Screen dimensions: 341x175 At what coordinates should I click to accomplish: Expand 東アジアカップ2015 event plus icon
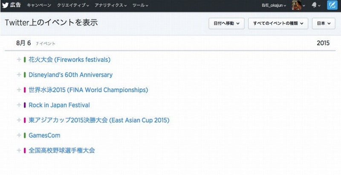point(19,120)
